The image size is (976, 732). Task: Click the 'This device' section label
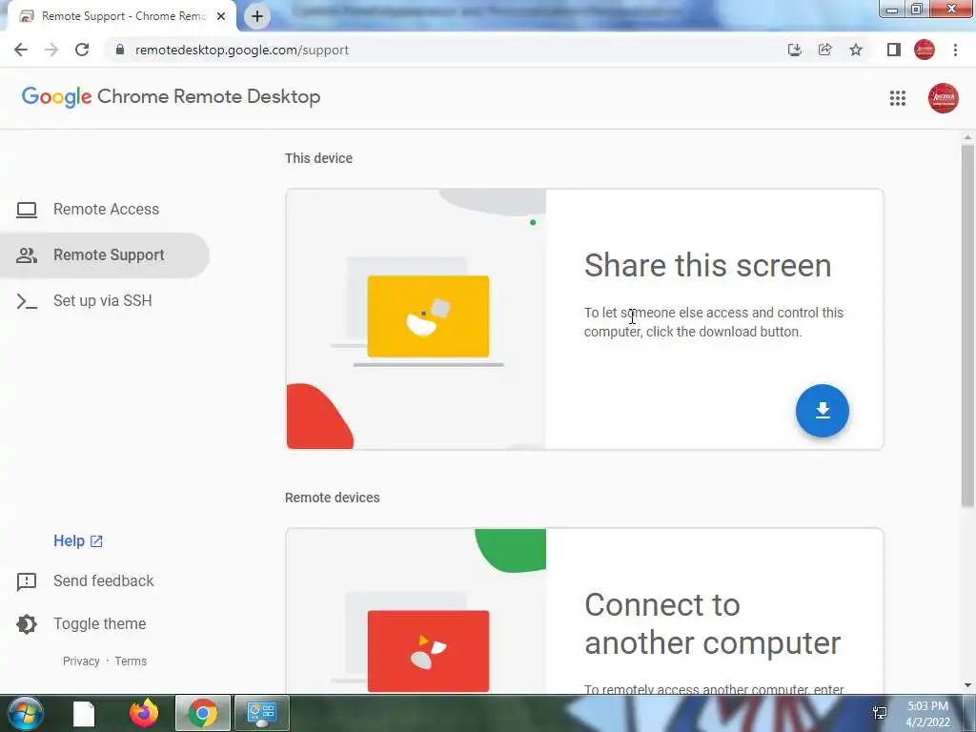[318, 158]
